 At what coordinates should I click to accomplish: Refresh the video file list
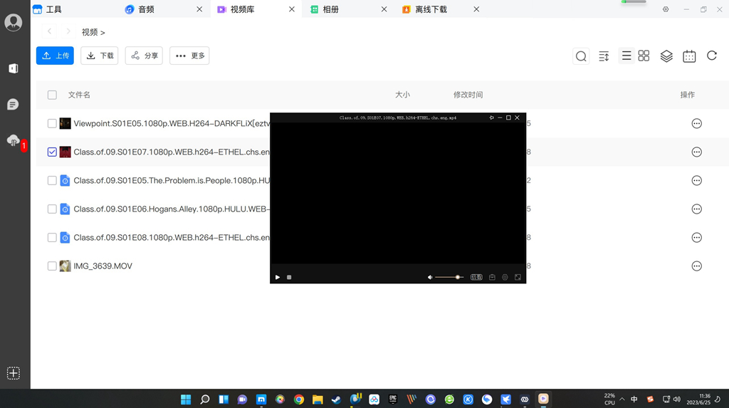[x=712, y=56]
